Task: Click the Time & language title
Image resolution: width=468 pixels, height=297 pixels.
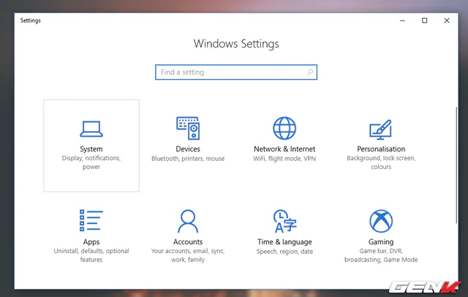Action: (284, 242)
